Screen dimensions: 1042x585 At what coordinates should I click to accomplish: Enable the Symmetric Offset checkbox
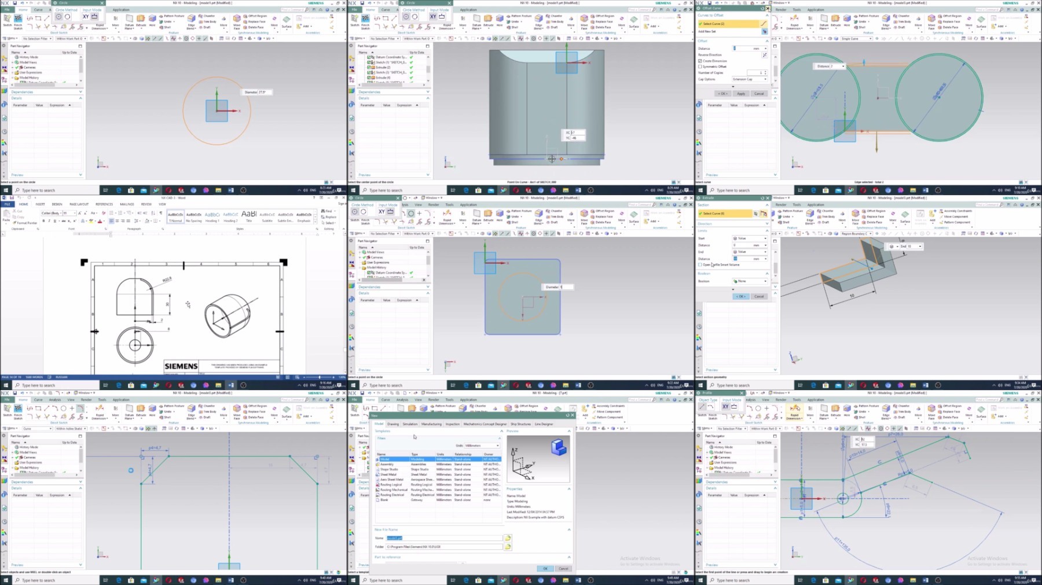tap(700, 67)
